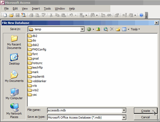Image resolution: width=160 pixels, height=122 pixels.
Task: Click the Properties toolbar icon
Action: point(117,15)
